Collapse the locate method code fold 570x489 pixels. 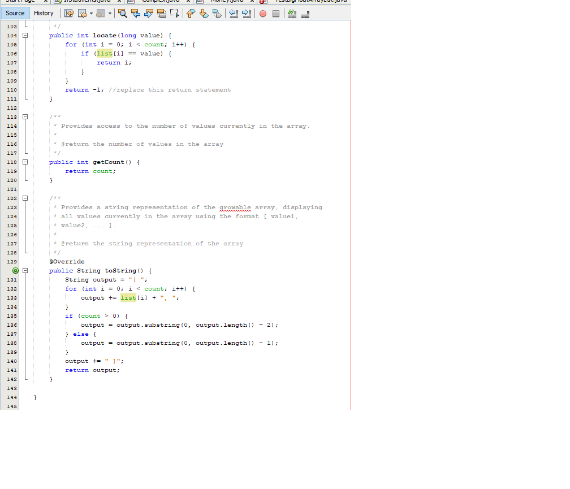point(24,35)
